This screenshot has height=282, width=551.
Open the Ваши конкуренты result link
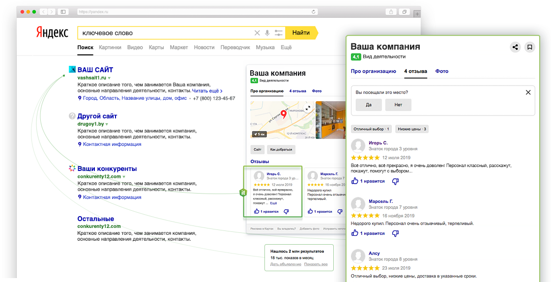107,169
